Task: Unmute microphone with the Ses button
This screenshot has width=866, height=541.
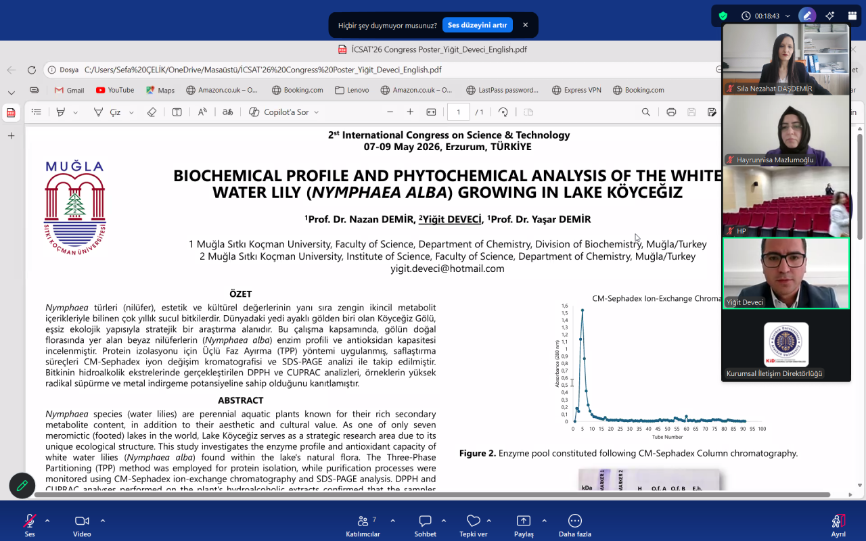Action: tap(30, 525)
